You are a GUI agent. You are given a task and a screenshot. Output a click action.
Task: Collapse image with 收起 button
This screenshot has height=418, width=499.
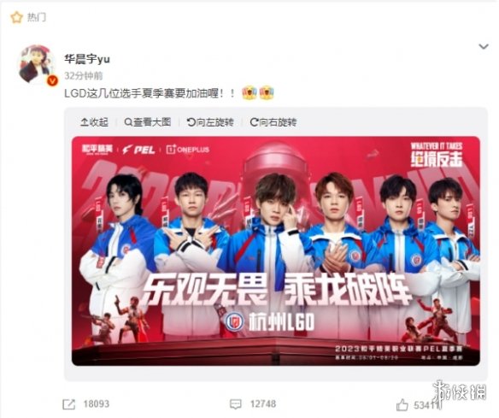pos(95,122)
